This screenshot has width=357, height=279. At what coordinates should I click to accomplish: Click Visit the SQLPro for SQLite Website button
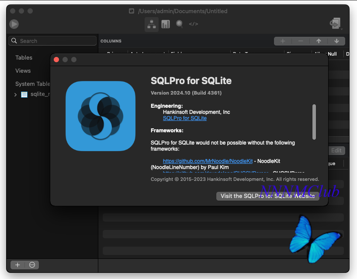[x=268, y=196]
